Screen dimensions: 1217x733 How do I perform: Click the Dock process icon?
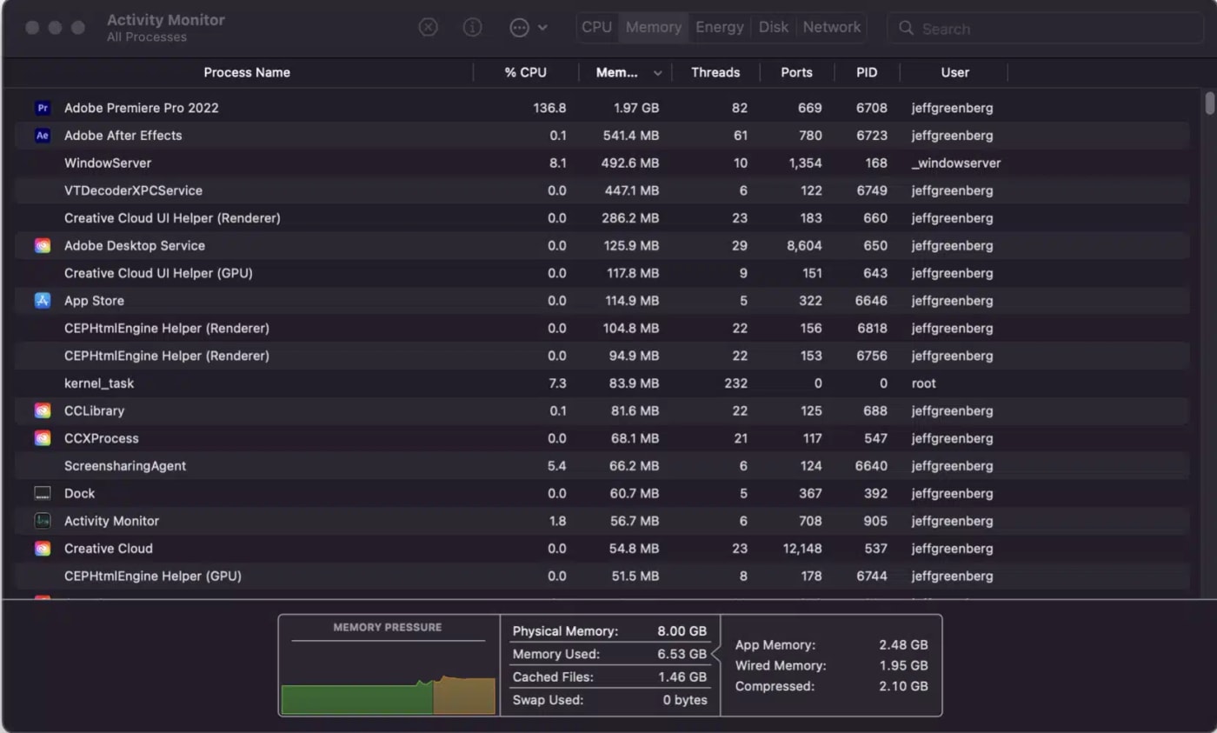pos(43,494)
